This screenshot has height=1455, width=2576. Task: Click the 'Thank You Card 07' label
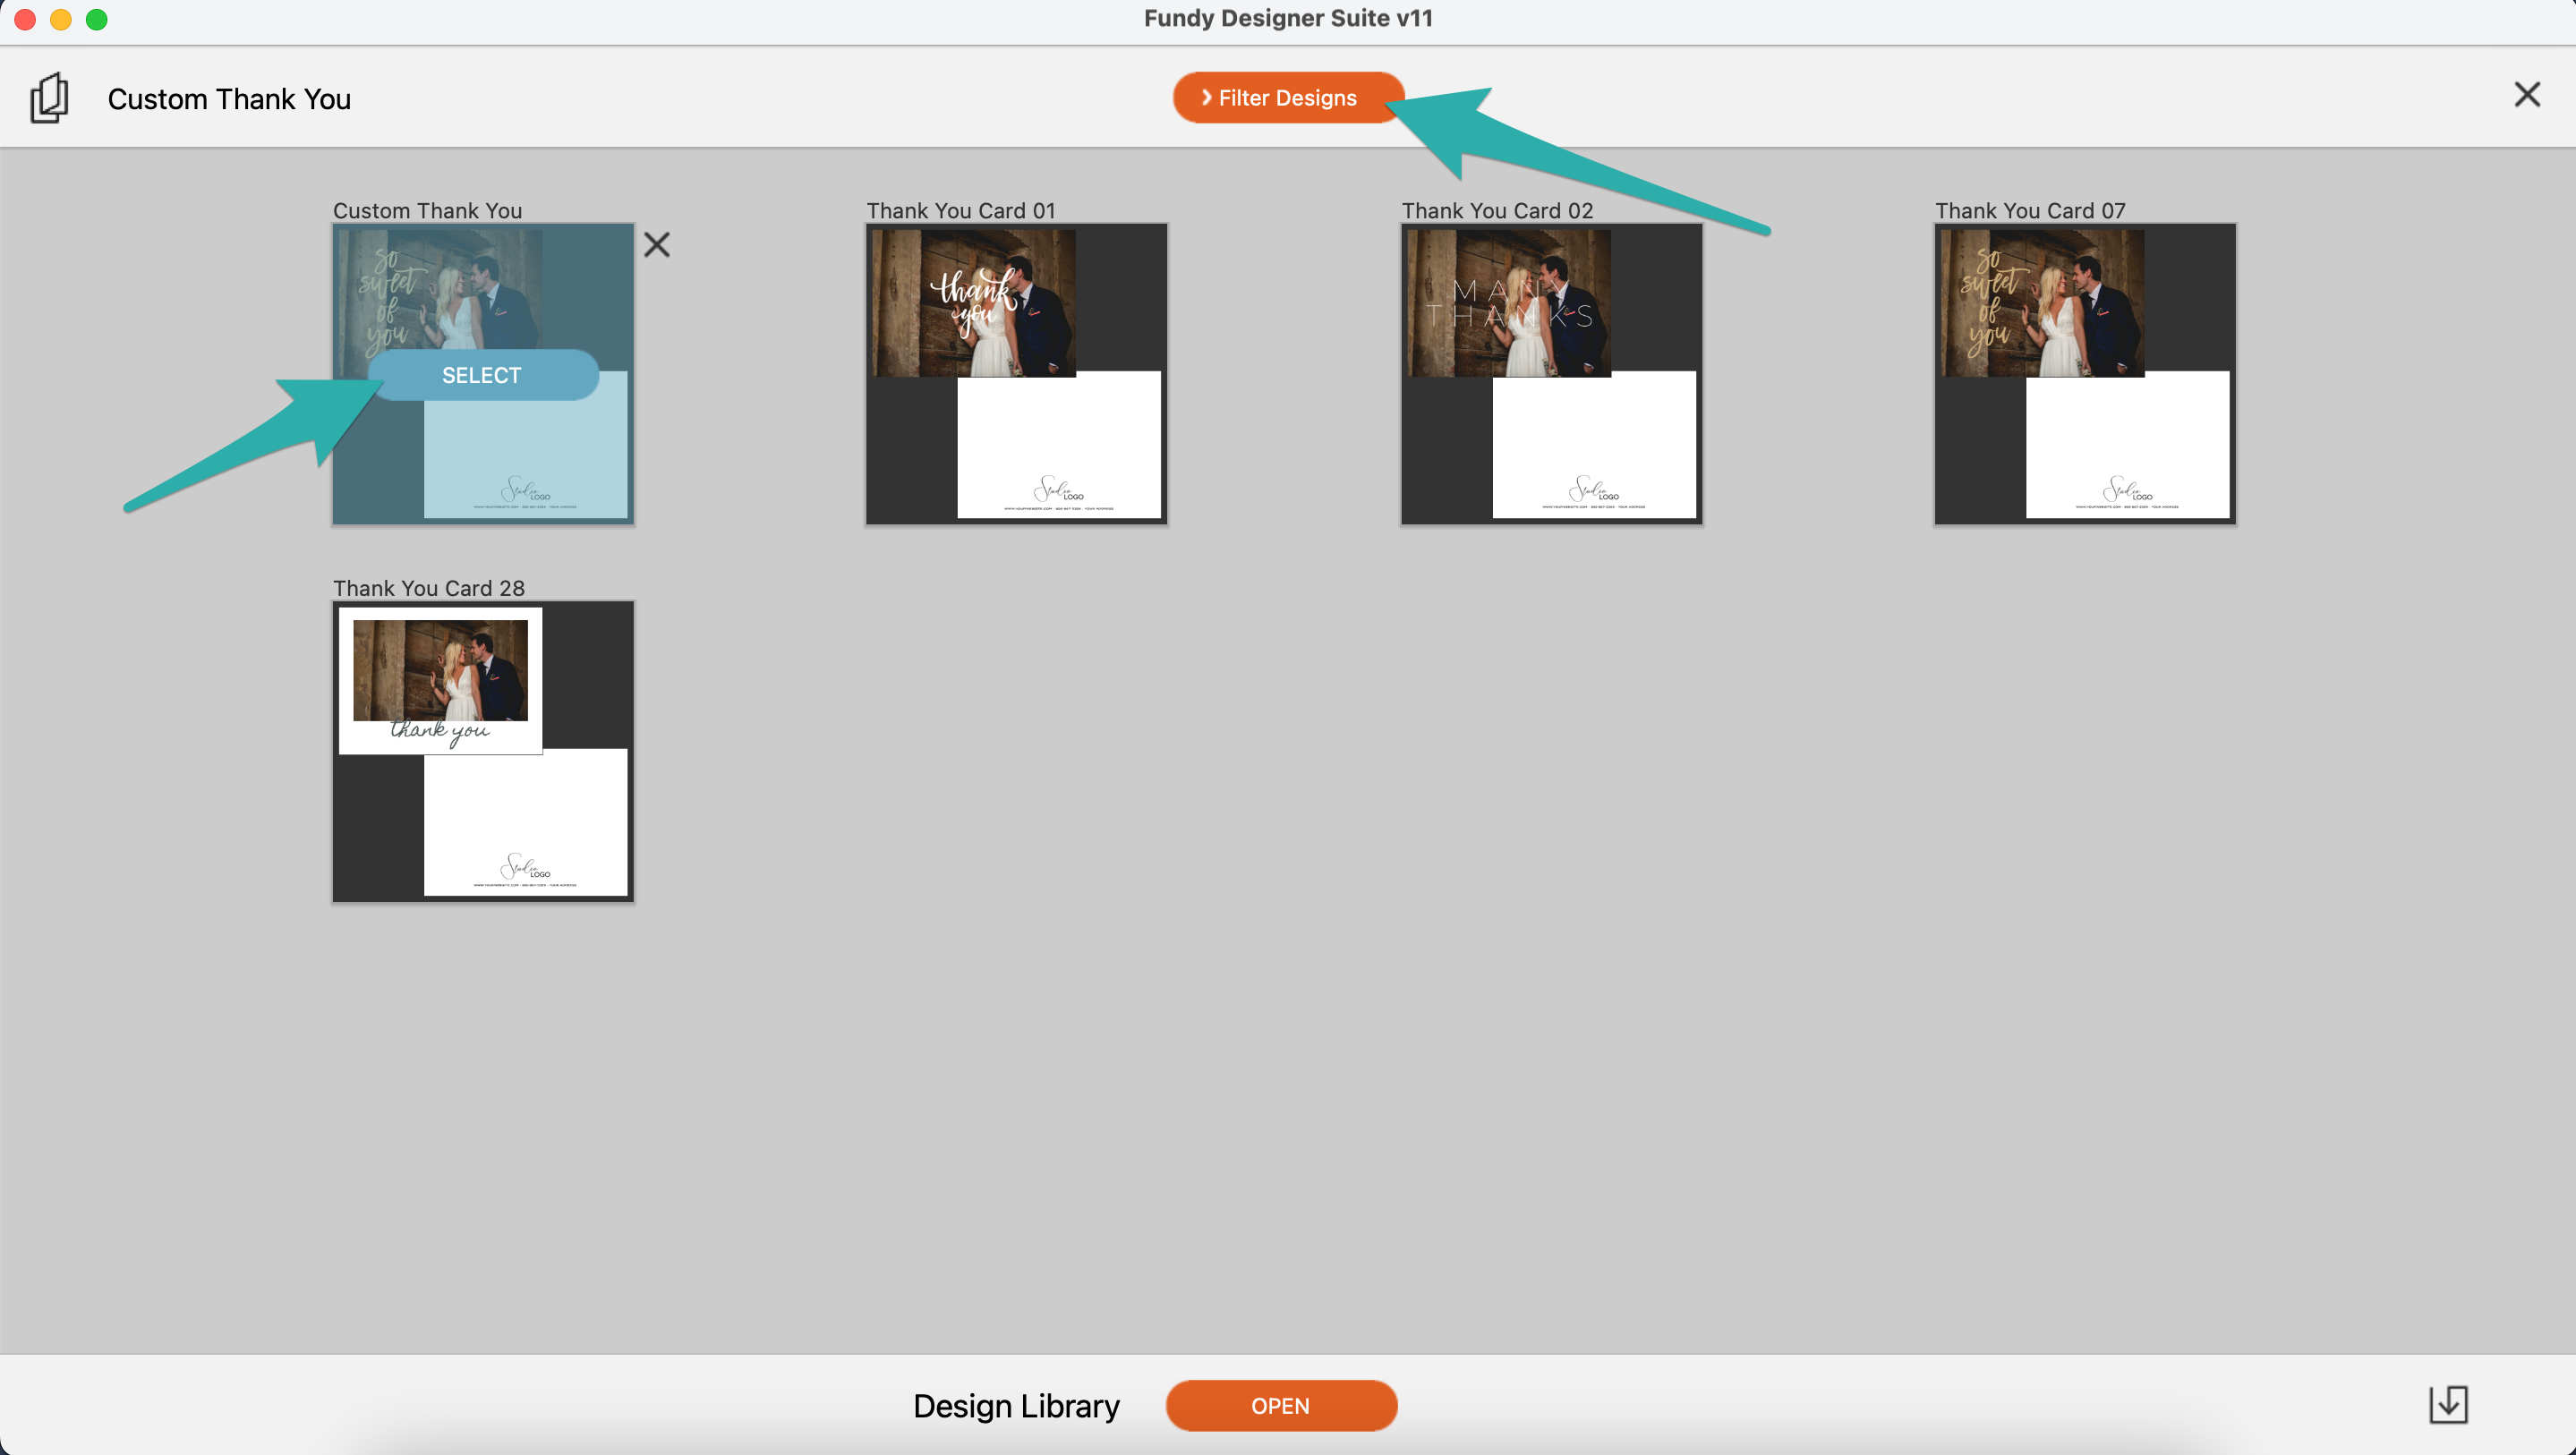[2030, 211]
